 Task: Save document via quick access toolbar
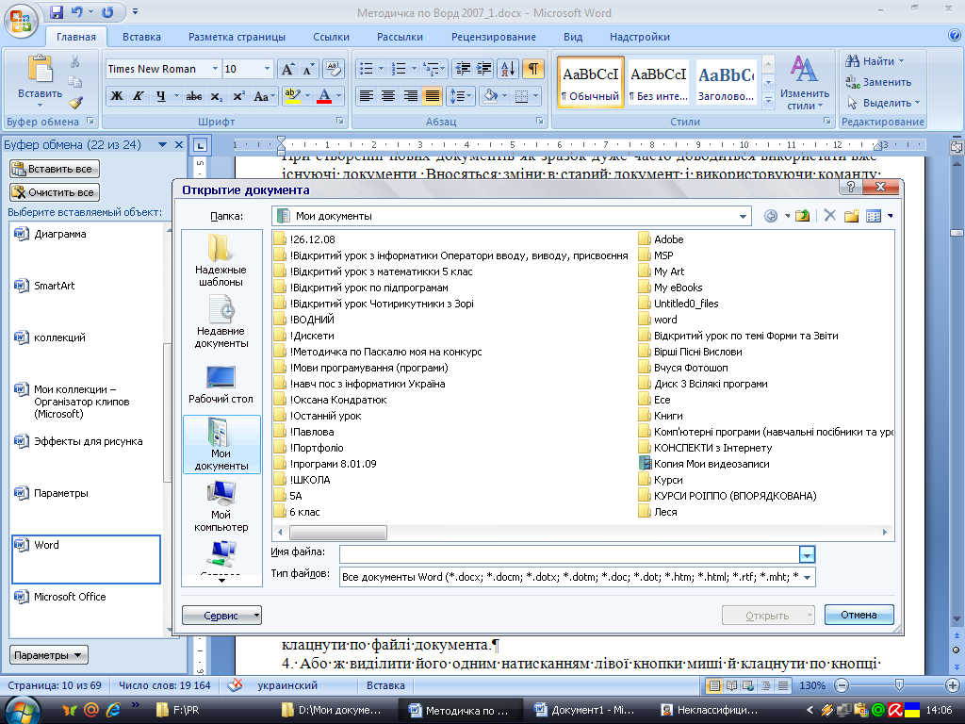point(57,11)
